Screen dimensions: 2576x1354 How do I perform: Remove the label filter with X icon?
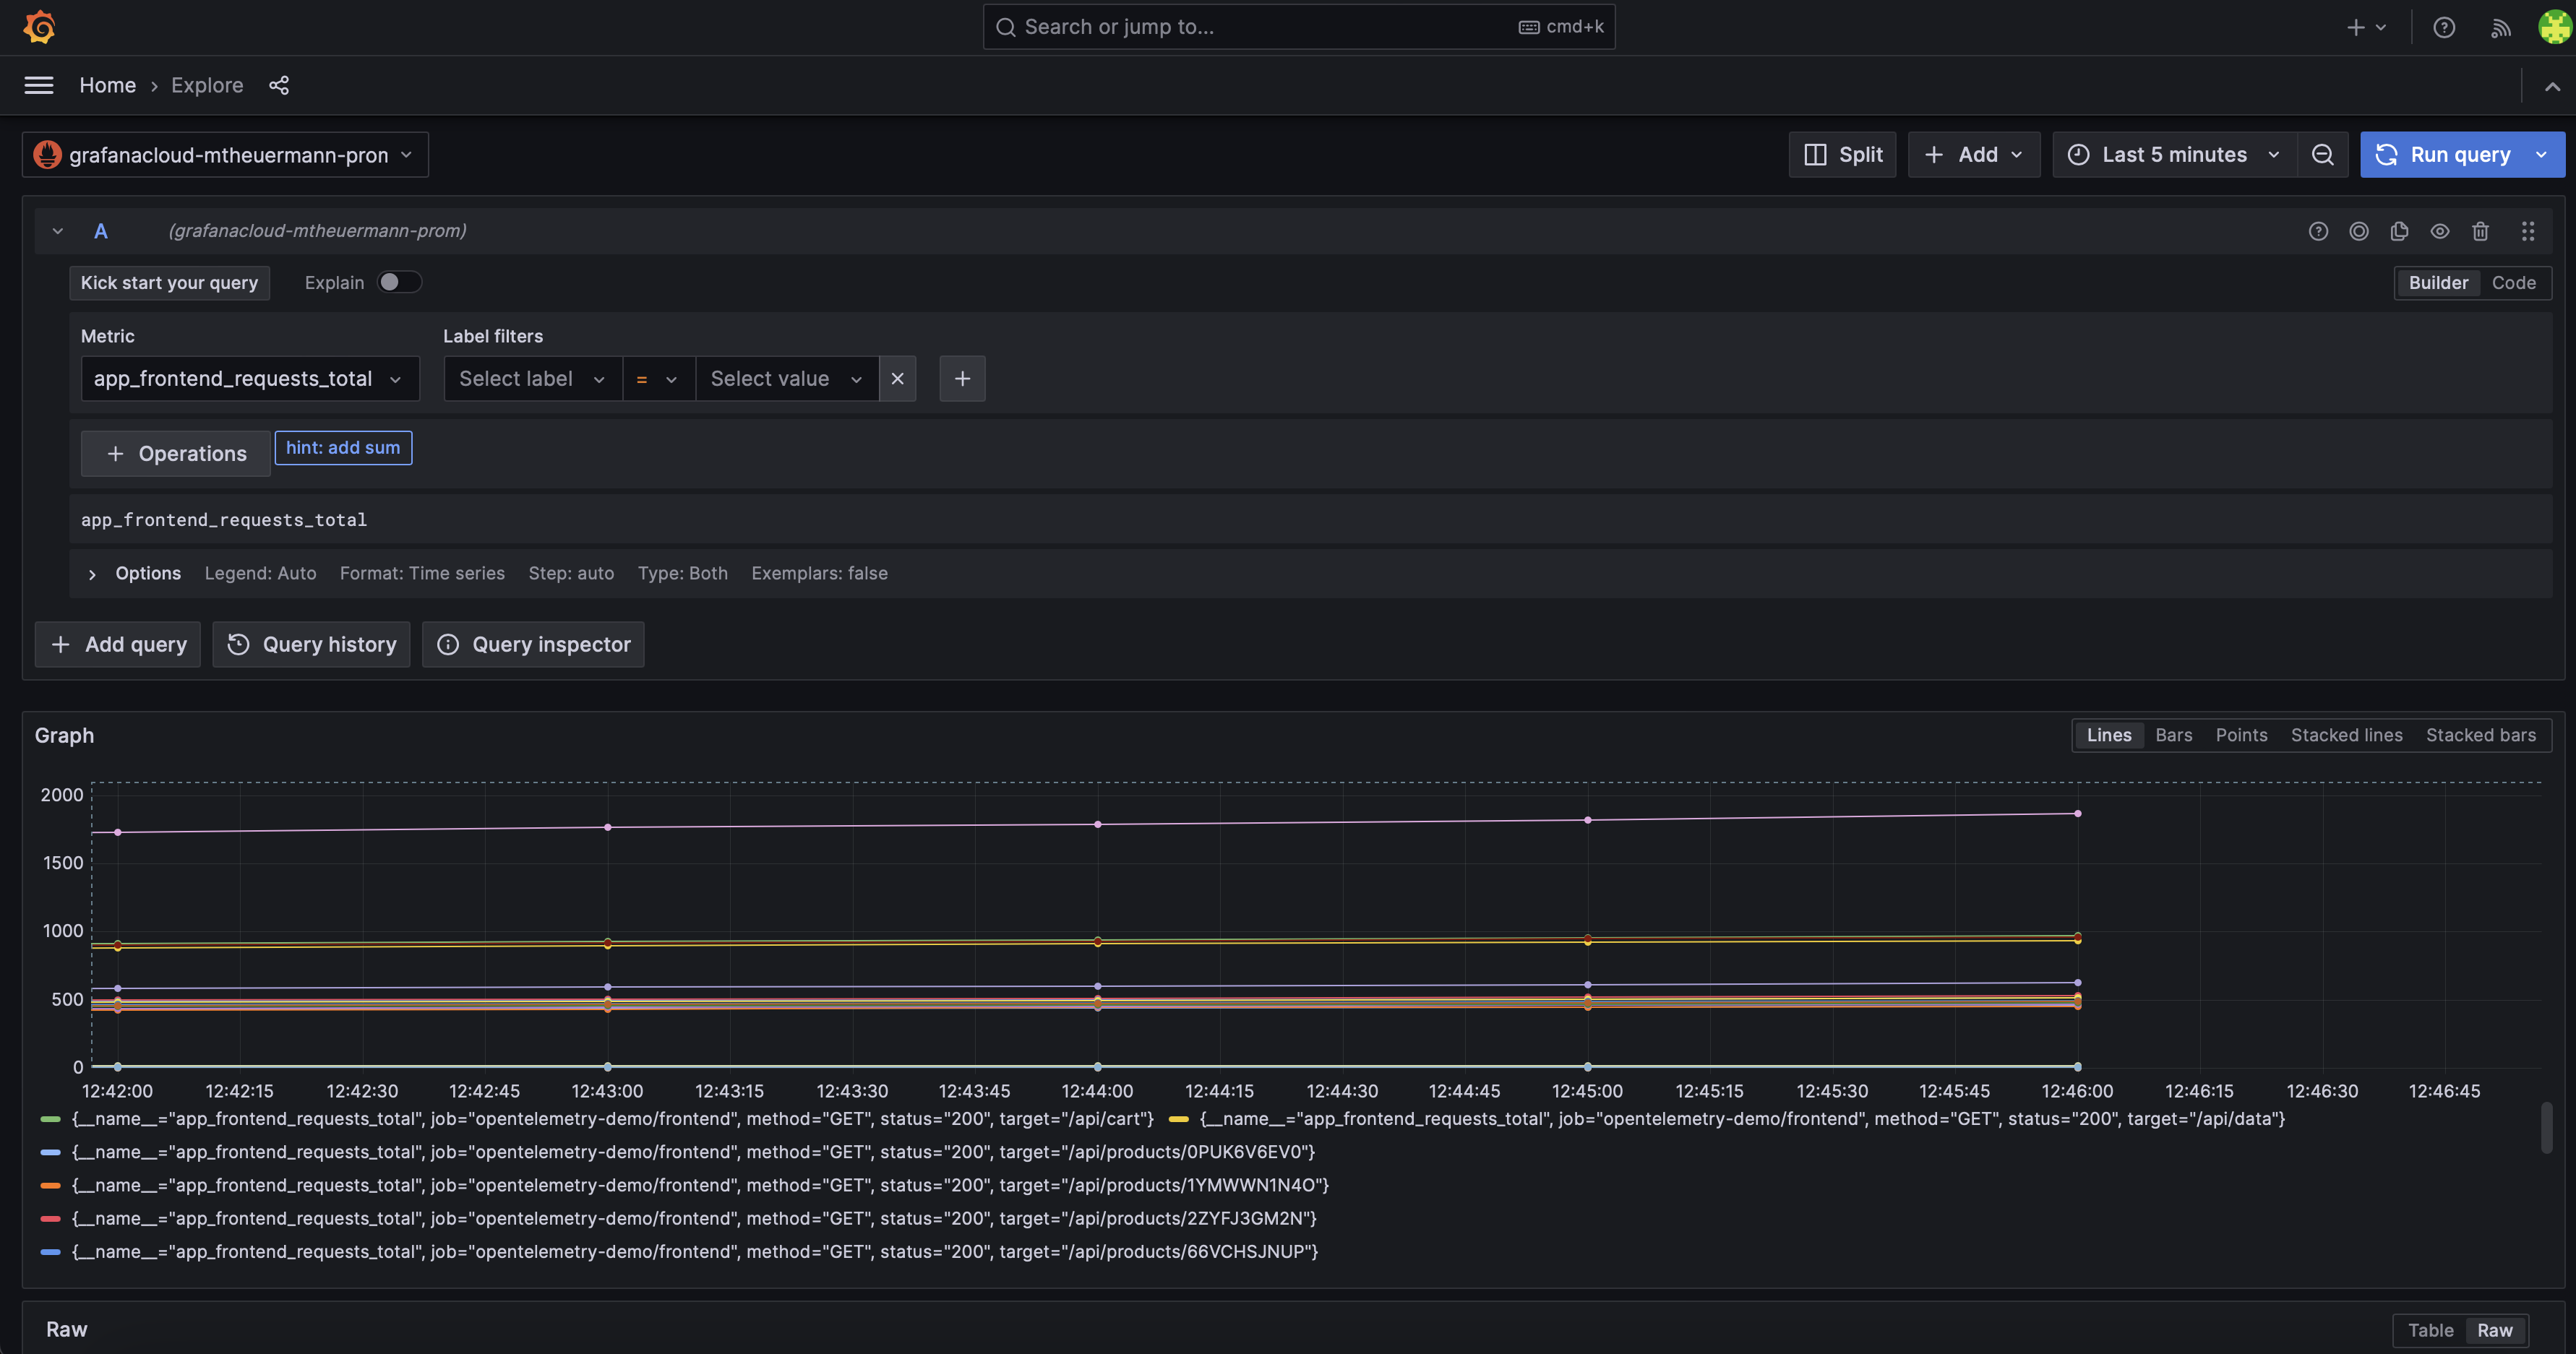click(x=897, y=378)
